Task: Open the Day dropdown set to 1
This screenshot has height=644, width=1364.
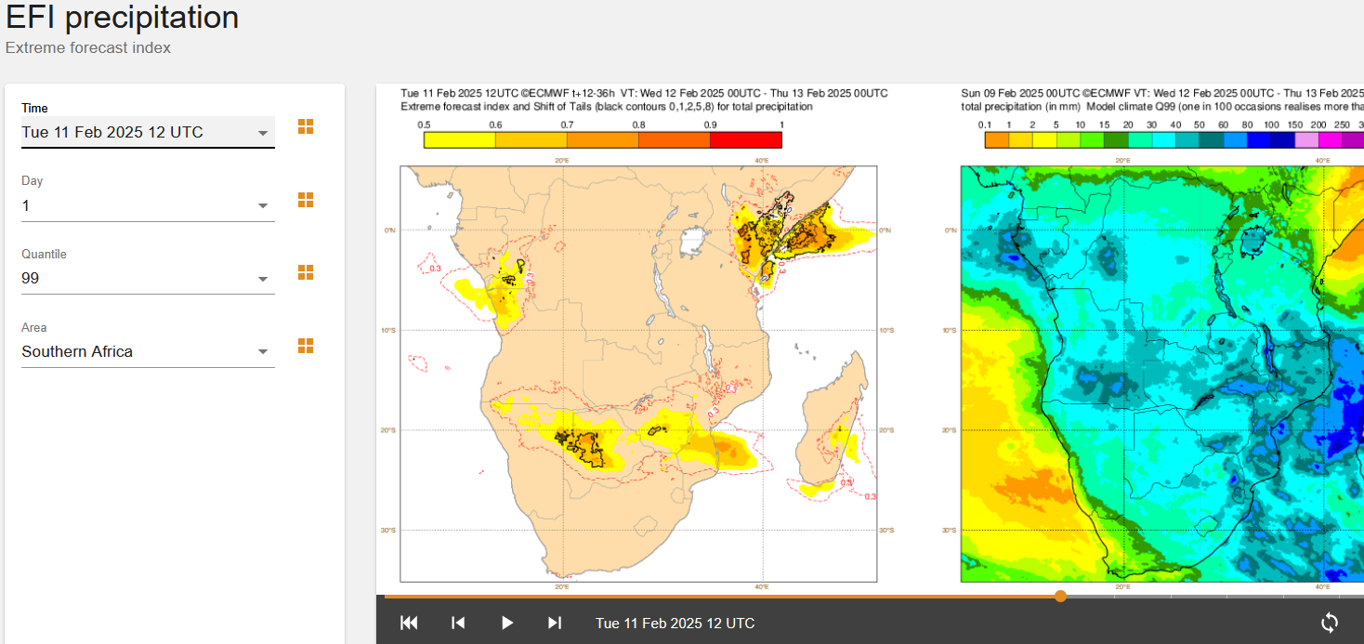Action: 148,205
